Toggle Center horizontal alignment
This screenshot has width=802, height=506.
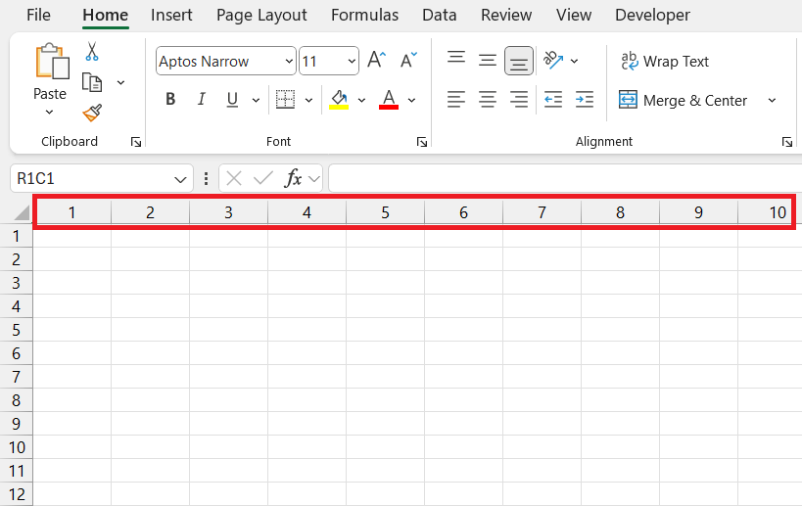488,99
